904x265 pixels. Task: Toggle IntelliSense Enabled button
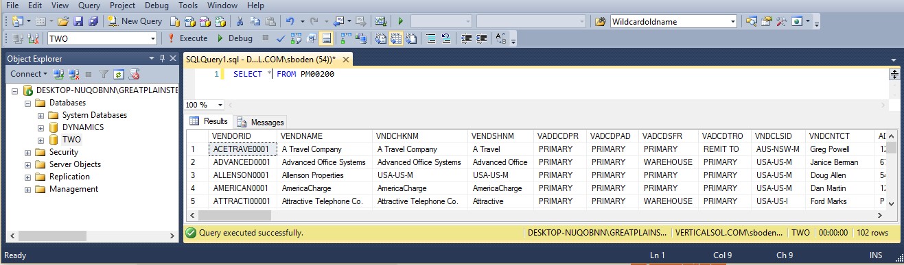coord(326,38)
